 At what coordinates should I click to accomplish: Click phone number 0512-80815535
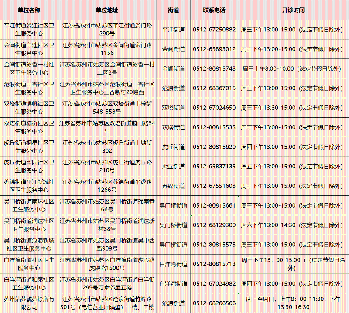click(x=214, y=127)
